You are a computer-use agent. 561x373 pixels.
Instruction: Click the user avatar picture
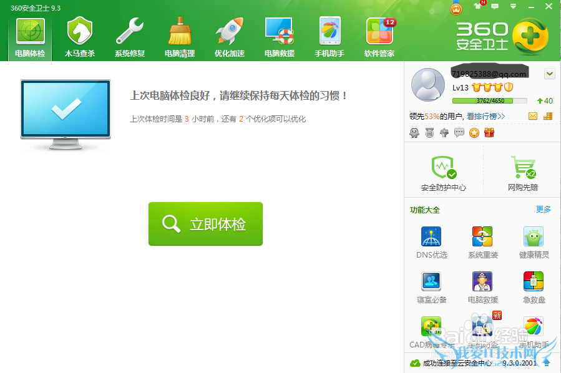coord(428,85)
